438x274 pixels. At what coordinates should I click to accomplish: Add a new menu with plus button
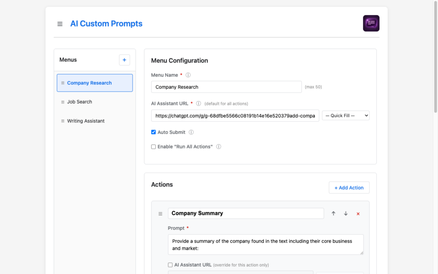124,60
